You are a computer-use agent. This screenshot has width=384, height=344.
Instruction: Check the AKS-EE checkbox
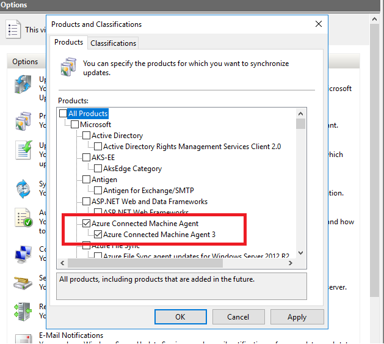pos(86,158)
